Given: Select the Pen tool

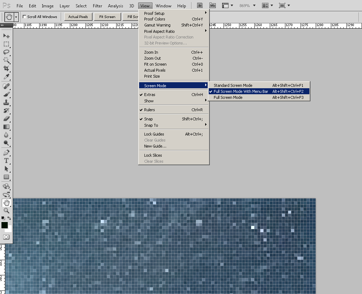Looking at the screenshot, I should click(6, 152).
